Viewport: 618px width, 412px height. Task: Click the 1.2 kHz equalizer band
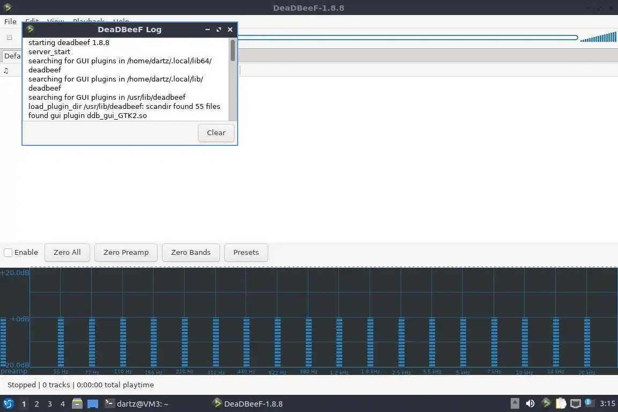[x=340, y=342]
